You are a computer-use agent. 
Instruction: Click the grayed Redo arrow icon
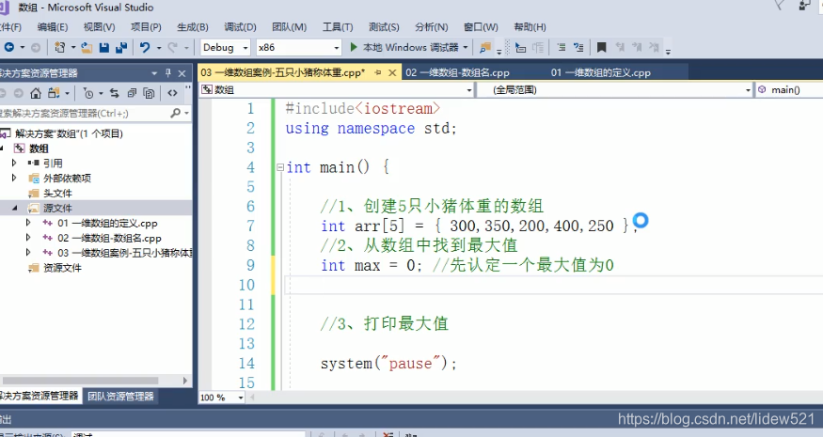[x=172, y=47]
